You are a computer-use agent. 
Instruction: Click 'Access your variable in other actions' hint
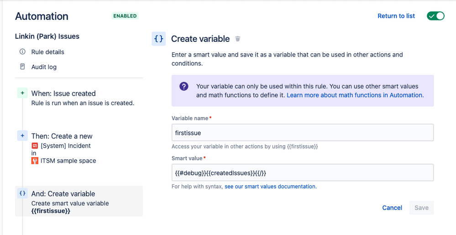point(245,147)
